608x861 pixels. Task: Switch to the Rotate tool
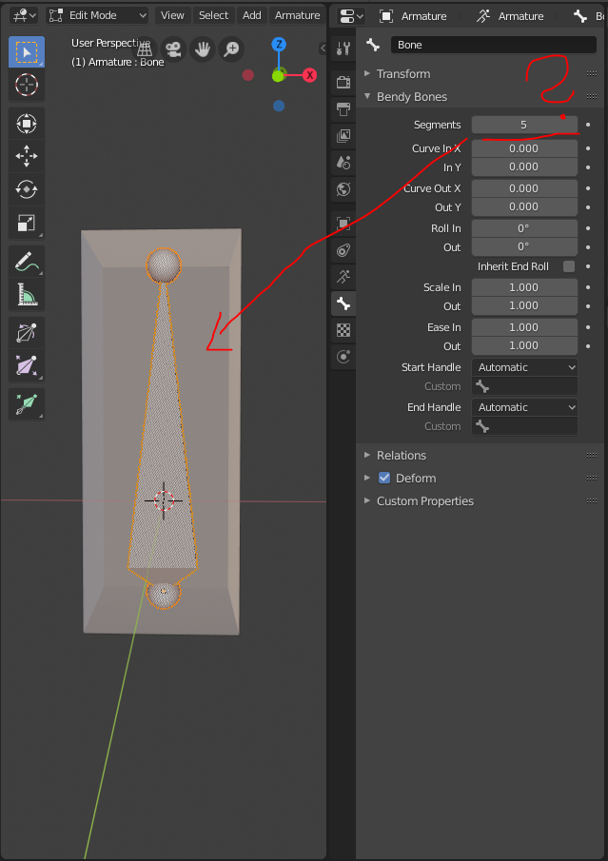click(27, 189)
